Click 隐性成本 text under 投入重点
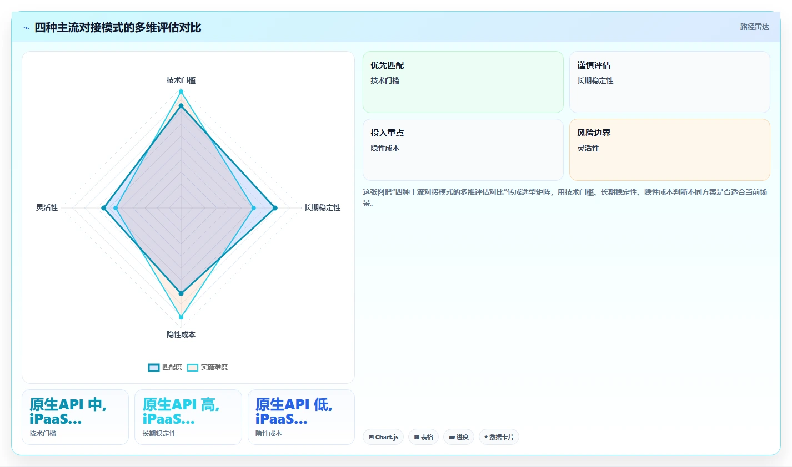This screenshot has width=792, height=467. [x=385, y=148]
